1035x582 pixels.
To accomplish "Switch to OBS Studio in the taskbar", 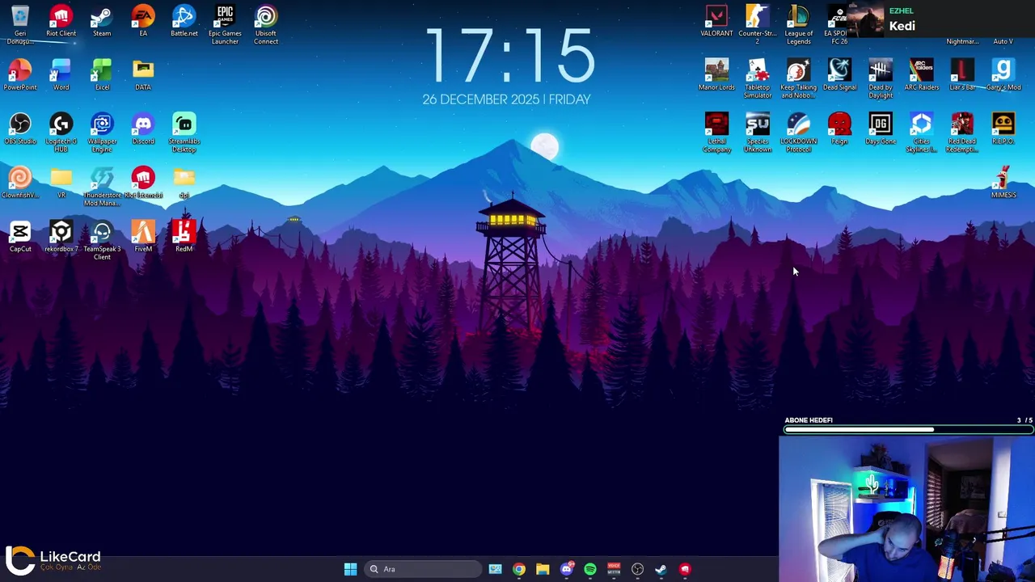I will click(637, 569).
